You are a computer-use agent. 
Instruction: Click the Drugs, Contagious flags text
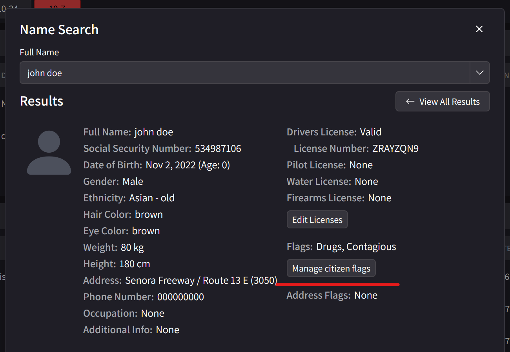pyautogui.click(x=356, y=246)
